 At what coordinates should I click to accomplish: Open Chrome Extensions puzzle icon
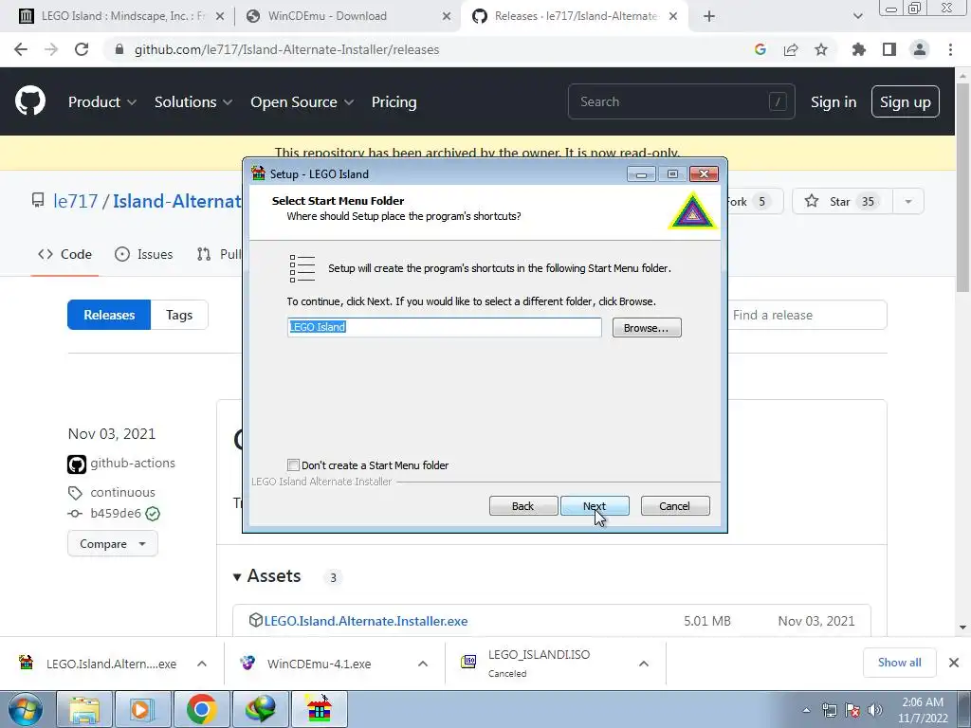[x=859, y=49]
